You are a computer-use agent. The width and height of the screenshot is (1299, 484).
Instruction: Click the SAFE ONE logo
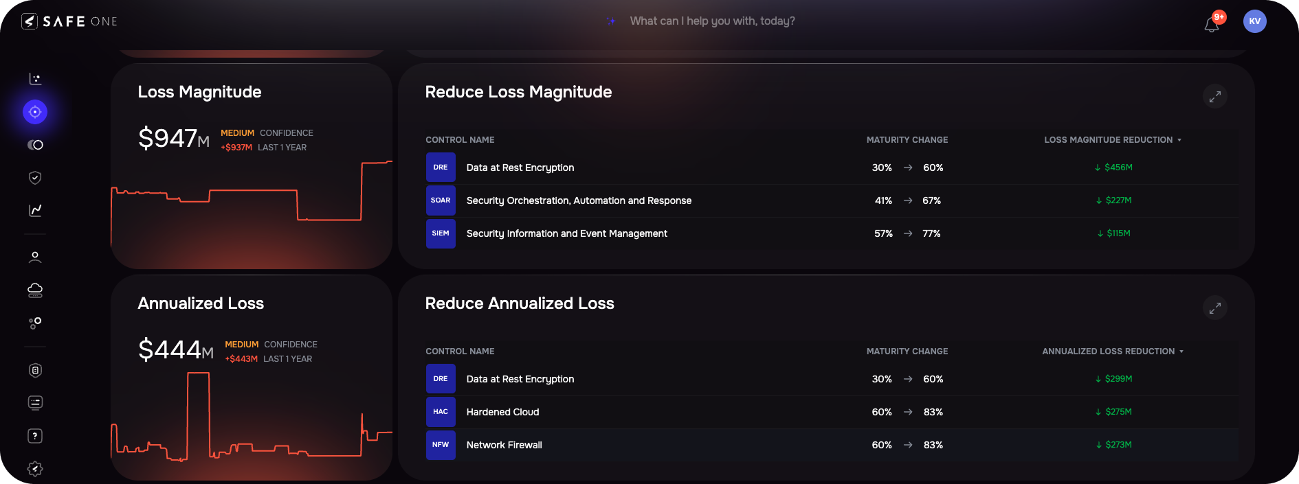69,21
